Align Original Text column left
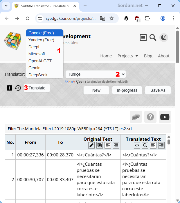The height and width of the screenshot is (203, 180). pos(108,145)
